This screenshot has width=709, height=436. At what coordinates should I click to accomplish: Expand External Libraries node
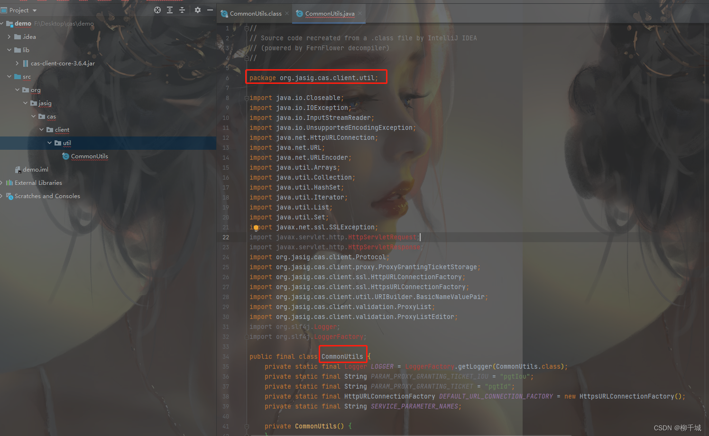2,182
